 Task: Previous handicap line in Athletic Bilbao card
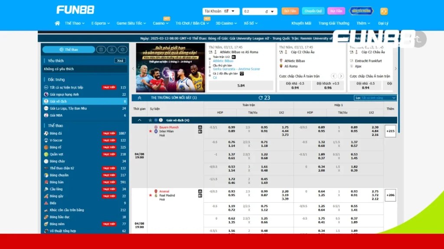coord(333,76)
